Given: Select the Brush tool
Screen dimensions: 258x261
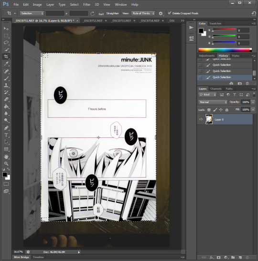Looking at the screenshot, I should (6, 78).
